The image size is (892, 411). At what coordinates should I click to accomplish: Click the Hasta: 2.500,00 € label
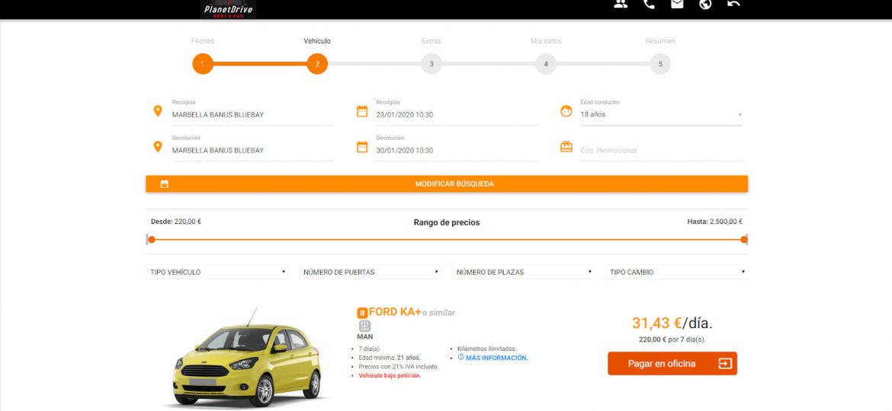click(x=714, y=221)
